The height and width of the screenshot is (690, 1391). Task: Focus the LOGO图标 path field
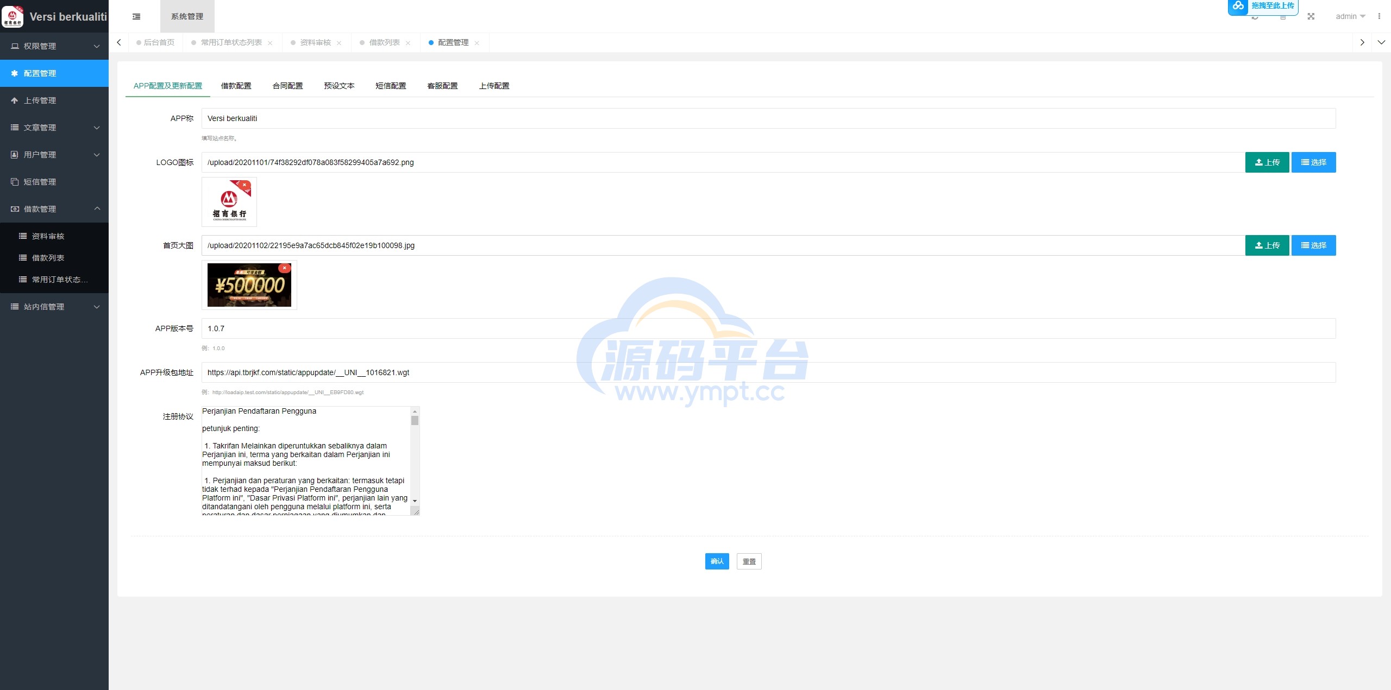[723, 162]
